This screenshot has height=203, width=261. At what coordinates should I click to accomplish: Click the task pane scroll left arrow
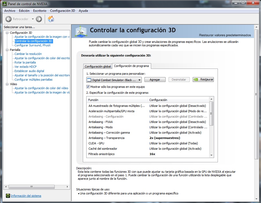pos(6,187)
